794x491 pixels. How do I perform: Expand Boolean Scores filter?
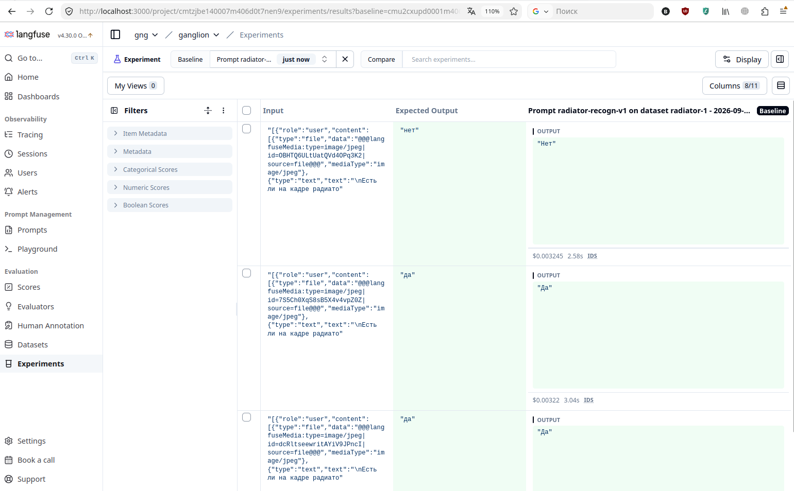click(x=170, y=205)
